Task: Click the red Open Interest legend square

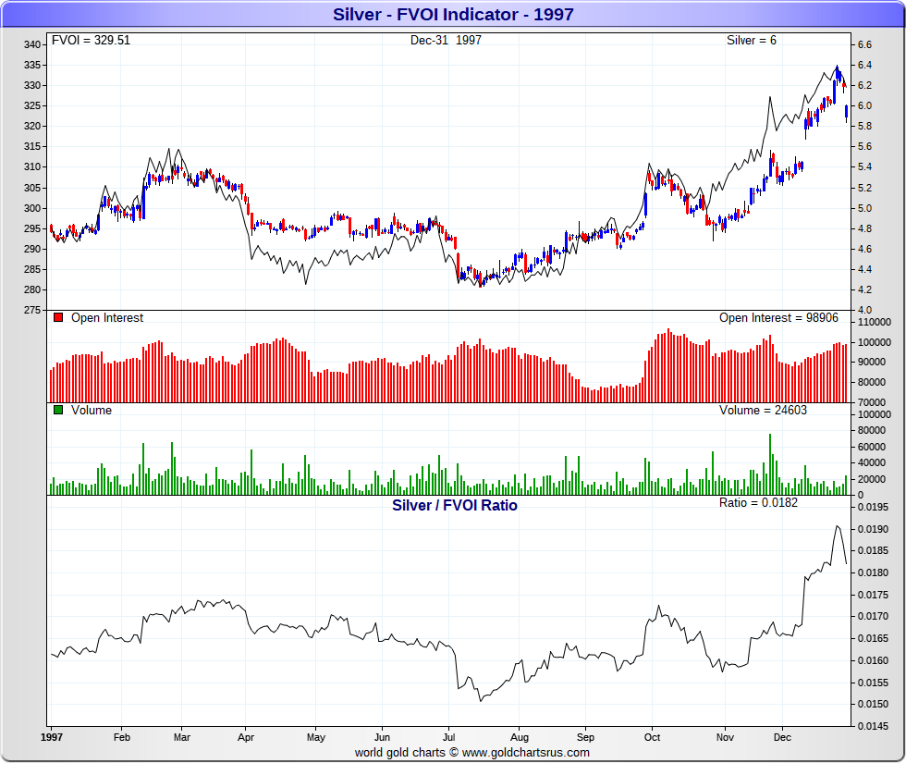Action: (x=57, y=317)
